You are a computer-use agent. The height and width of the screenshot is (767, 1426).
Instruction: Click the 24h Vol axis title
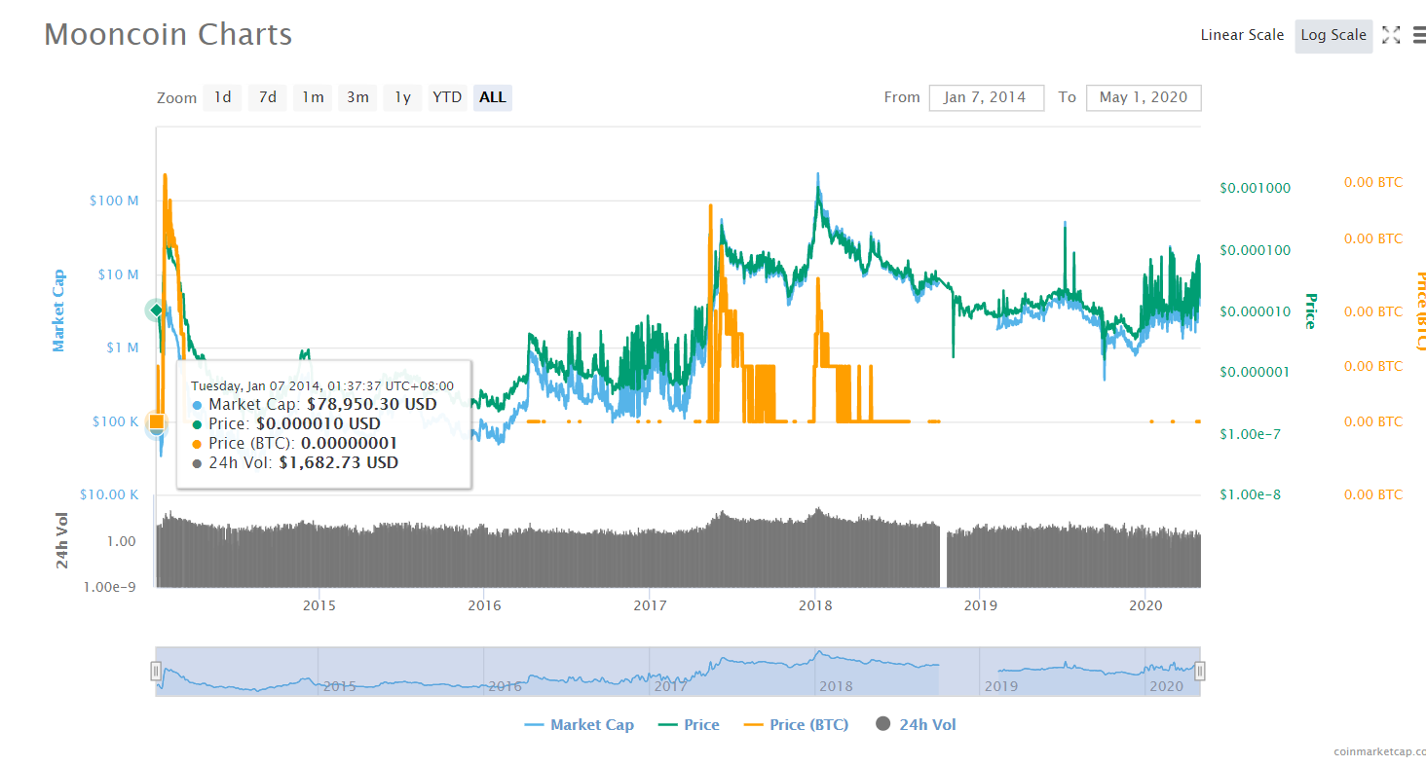coord(62,540)
